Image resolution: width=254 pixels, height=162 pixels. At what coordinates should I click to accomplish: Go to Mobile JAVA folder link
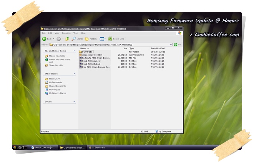tap(55, 79)
